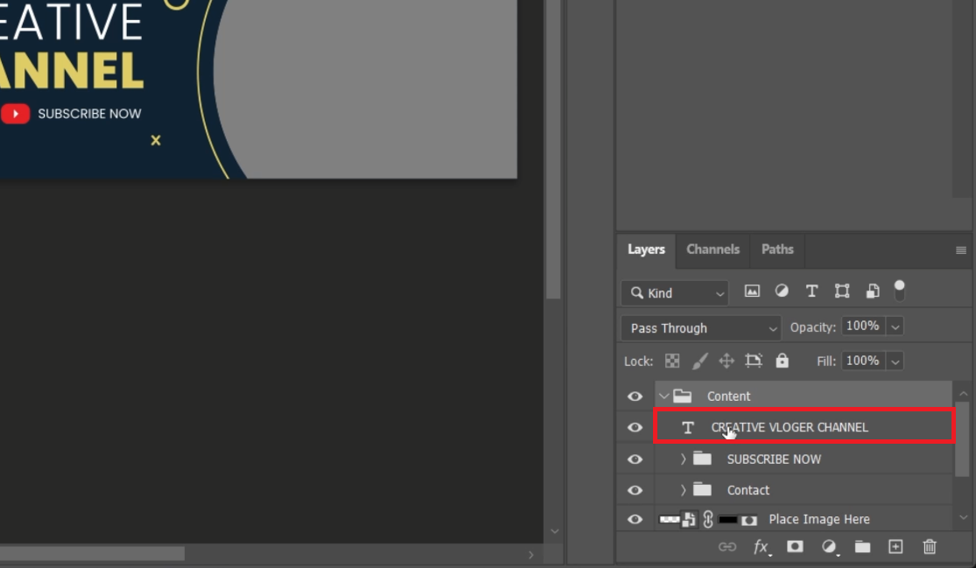976x568 pixels.
Task: Click canvas vertical scrollbar thumb
Action: (x=553, y=150)
